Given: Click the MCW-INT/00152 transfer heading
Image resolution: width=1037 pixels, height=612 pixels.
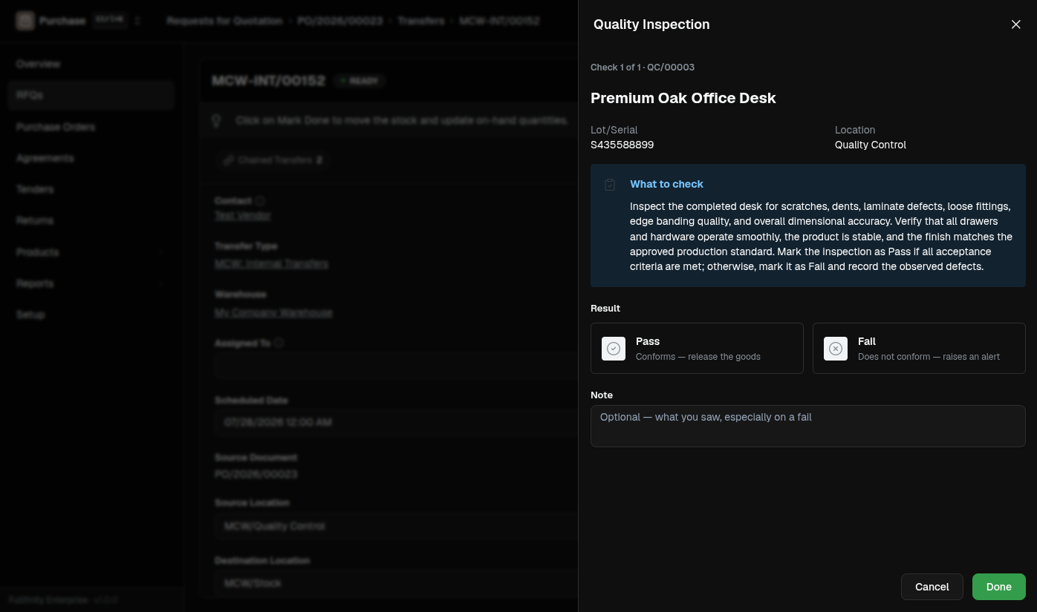Looking at the screenshot, I should pos(268,81).
